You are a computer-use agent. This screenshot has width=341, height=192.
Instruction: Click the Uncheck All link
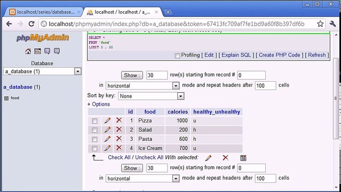click(x=149, y=157)
